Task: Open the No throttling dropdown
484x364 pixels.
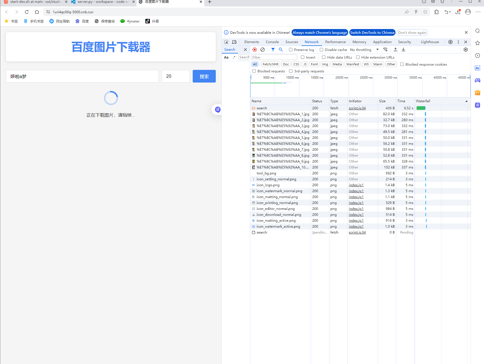Action: [364, 50]
